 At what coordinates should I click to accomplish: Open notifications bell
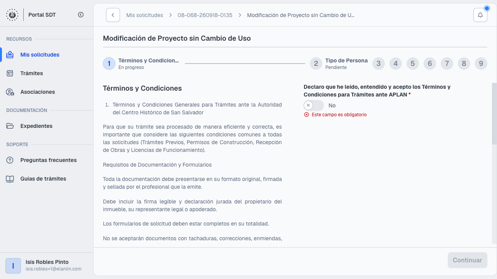click(x=480, y=15)
